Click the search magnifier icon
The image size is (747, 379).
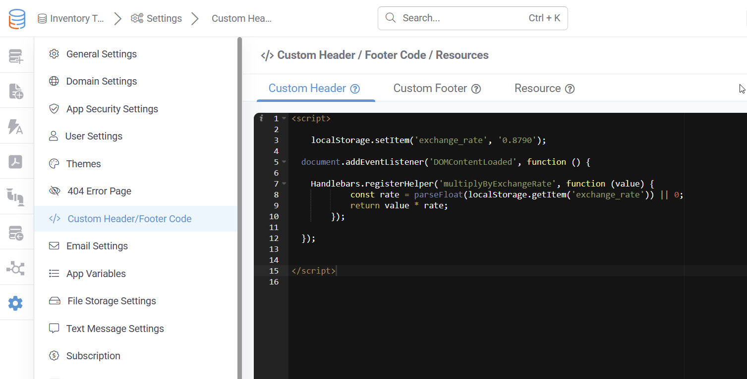click(391, 18)
